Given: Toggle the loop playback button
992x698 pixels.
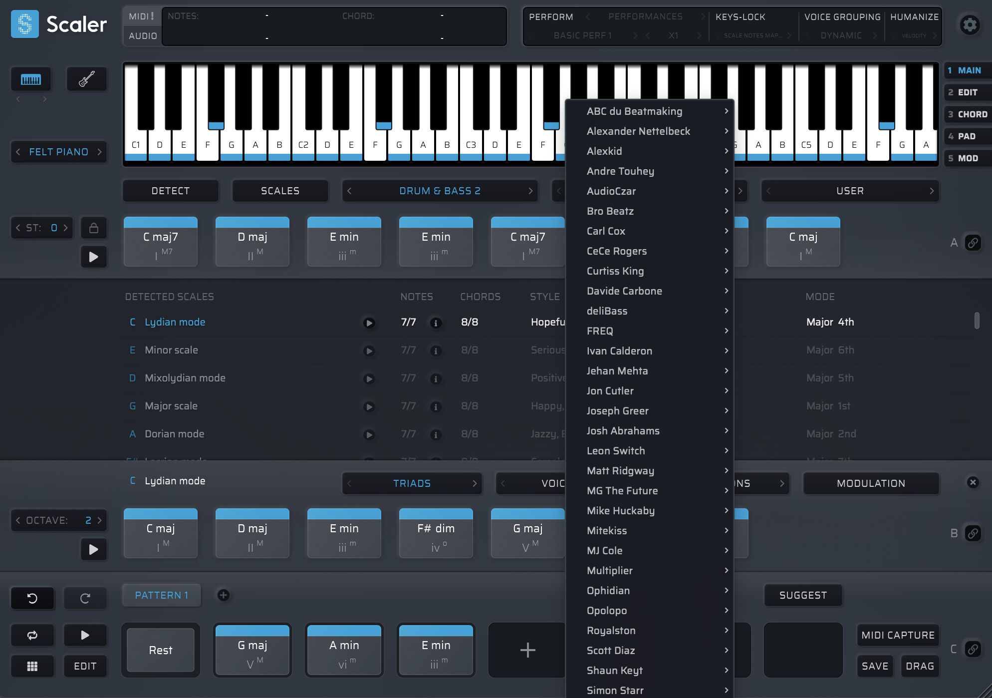Looking at the screenshot, I should (x=32, y=635).
